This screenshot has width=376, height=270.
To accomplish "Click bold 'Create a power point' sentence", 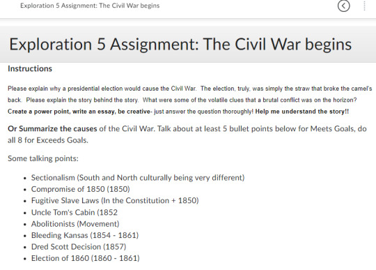I will pyautogui.click(x=79, y=112).
